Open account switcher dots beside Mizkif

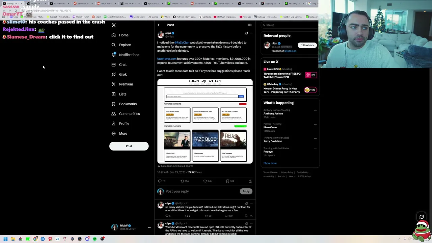[x=149, y=227]
